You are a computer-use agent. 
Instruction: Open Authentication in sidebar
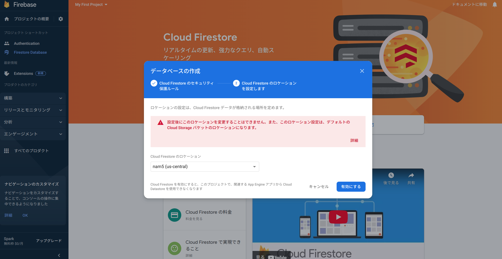pos(27,43)
